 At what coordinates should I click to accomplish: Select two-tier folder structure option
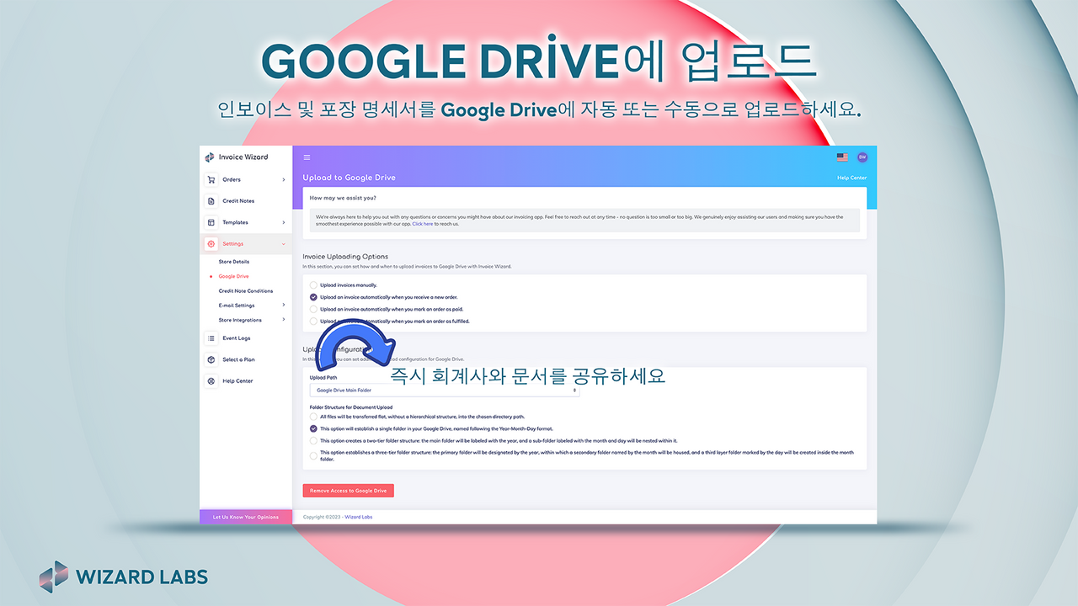point(313,440)
